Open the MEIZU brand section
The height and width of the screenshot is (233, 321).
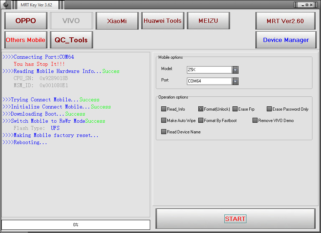coord(208,21)
